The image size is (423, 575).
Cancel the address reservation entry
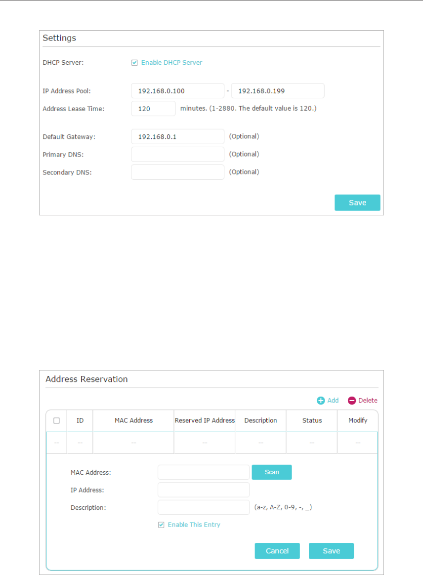click(x=277, y=551)
